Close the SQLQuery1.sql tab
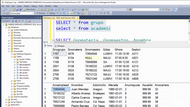Viewport: 190px width, 107px height. coord(78,18)
